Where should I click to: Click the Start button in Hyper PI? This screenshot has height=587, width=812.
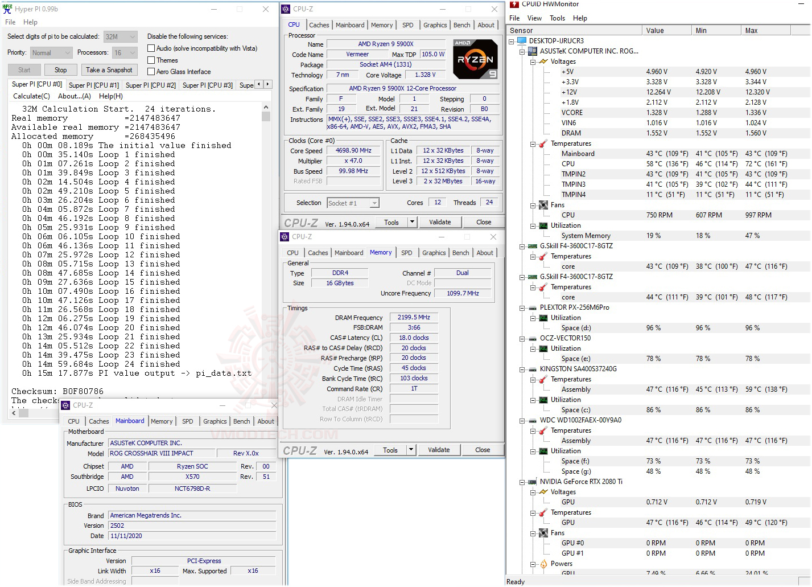click(x=24, y=70)
